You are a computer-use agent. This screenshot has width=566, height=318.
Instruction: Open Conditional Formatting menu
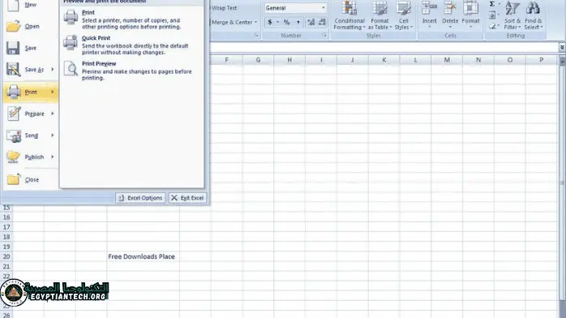(349, 16)
